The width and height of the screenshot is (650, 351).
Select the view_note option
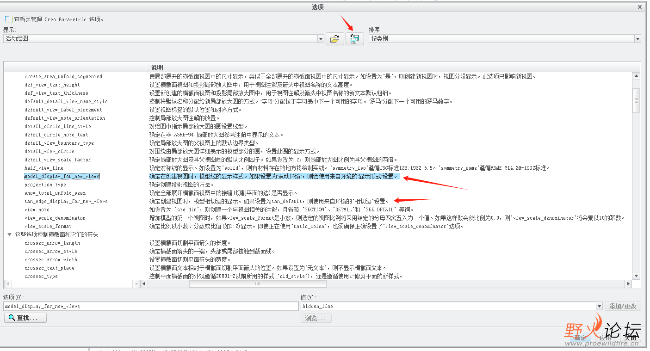[x=37, y=210]
